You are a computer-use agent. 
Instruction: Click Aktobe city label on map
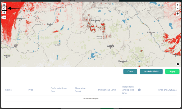(7, 56)
